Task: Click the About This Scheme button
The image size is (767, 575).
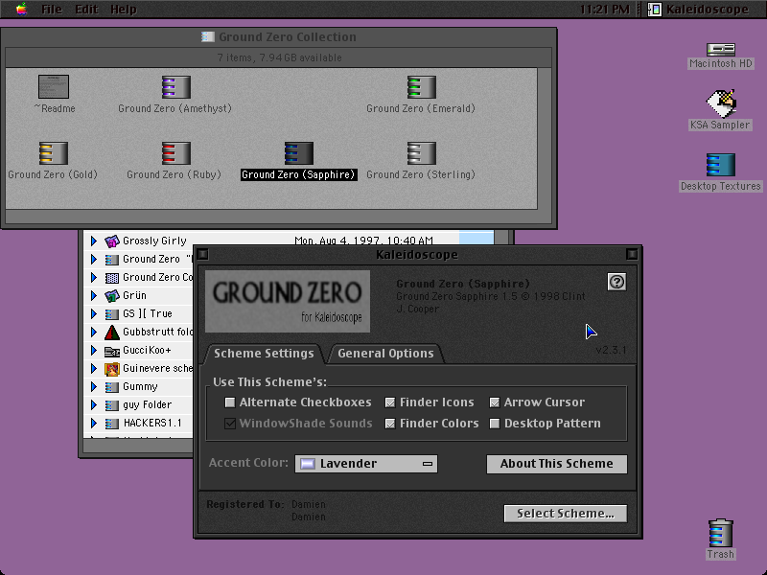Action: pos(557,464)
